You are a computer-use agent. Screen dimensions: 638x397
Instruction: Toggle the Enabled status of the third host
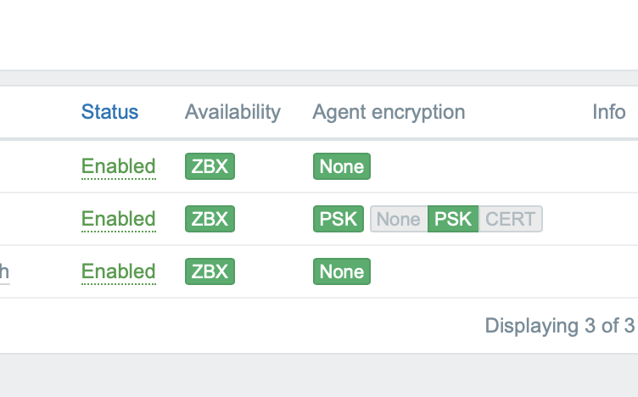pyautogui.click(x=118, y=271)
